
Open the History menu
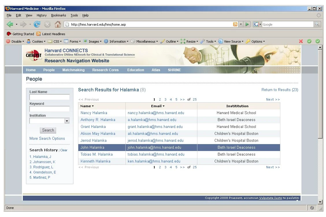42,15
